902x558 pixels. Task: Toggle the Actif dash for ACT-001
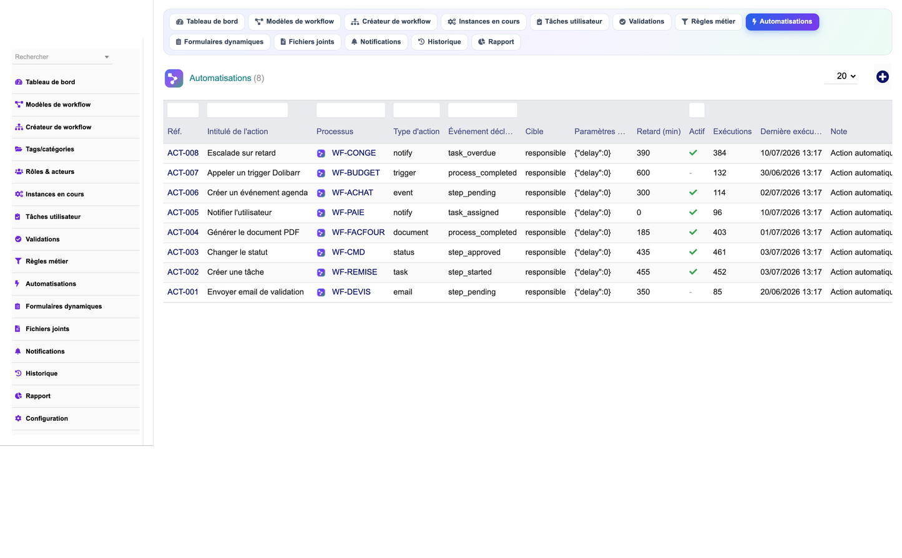click(690, 292)
